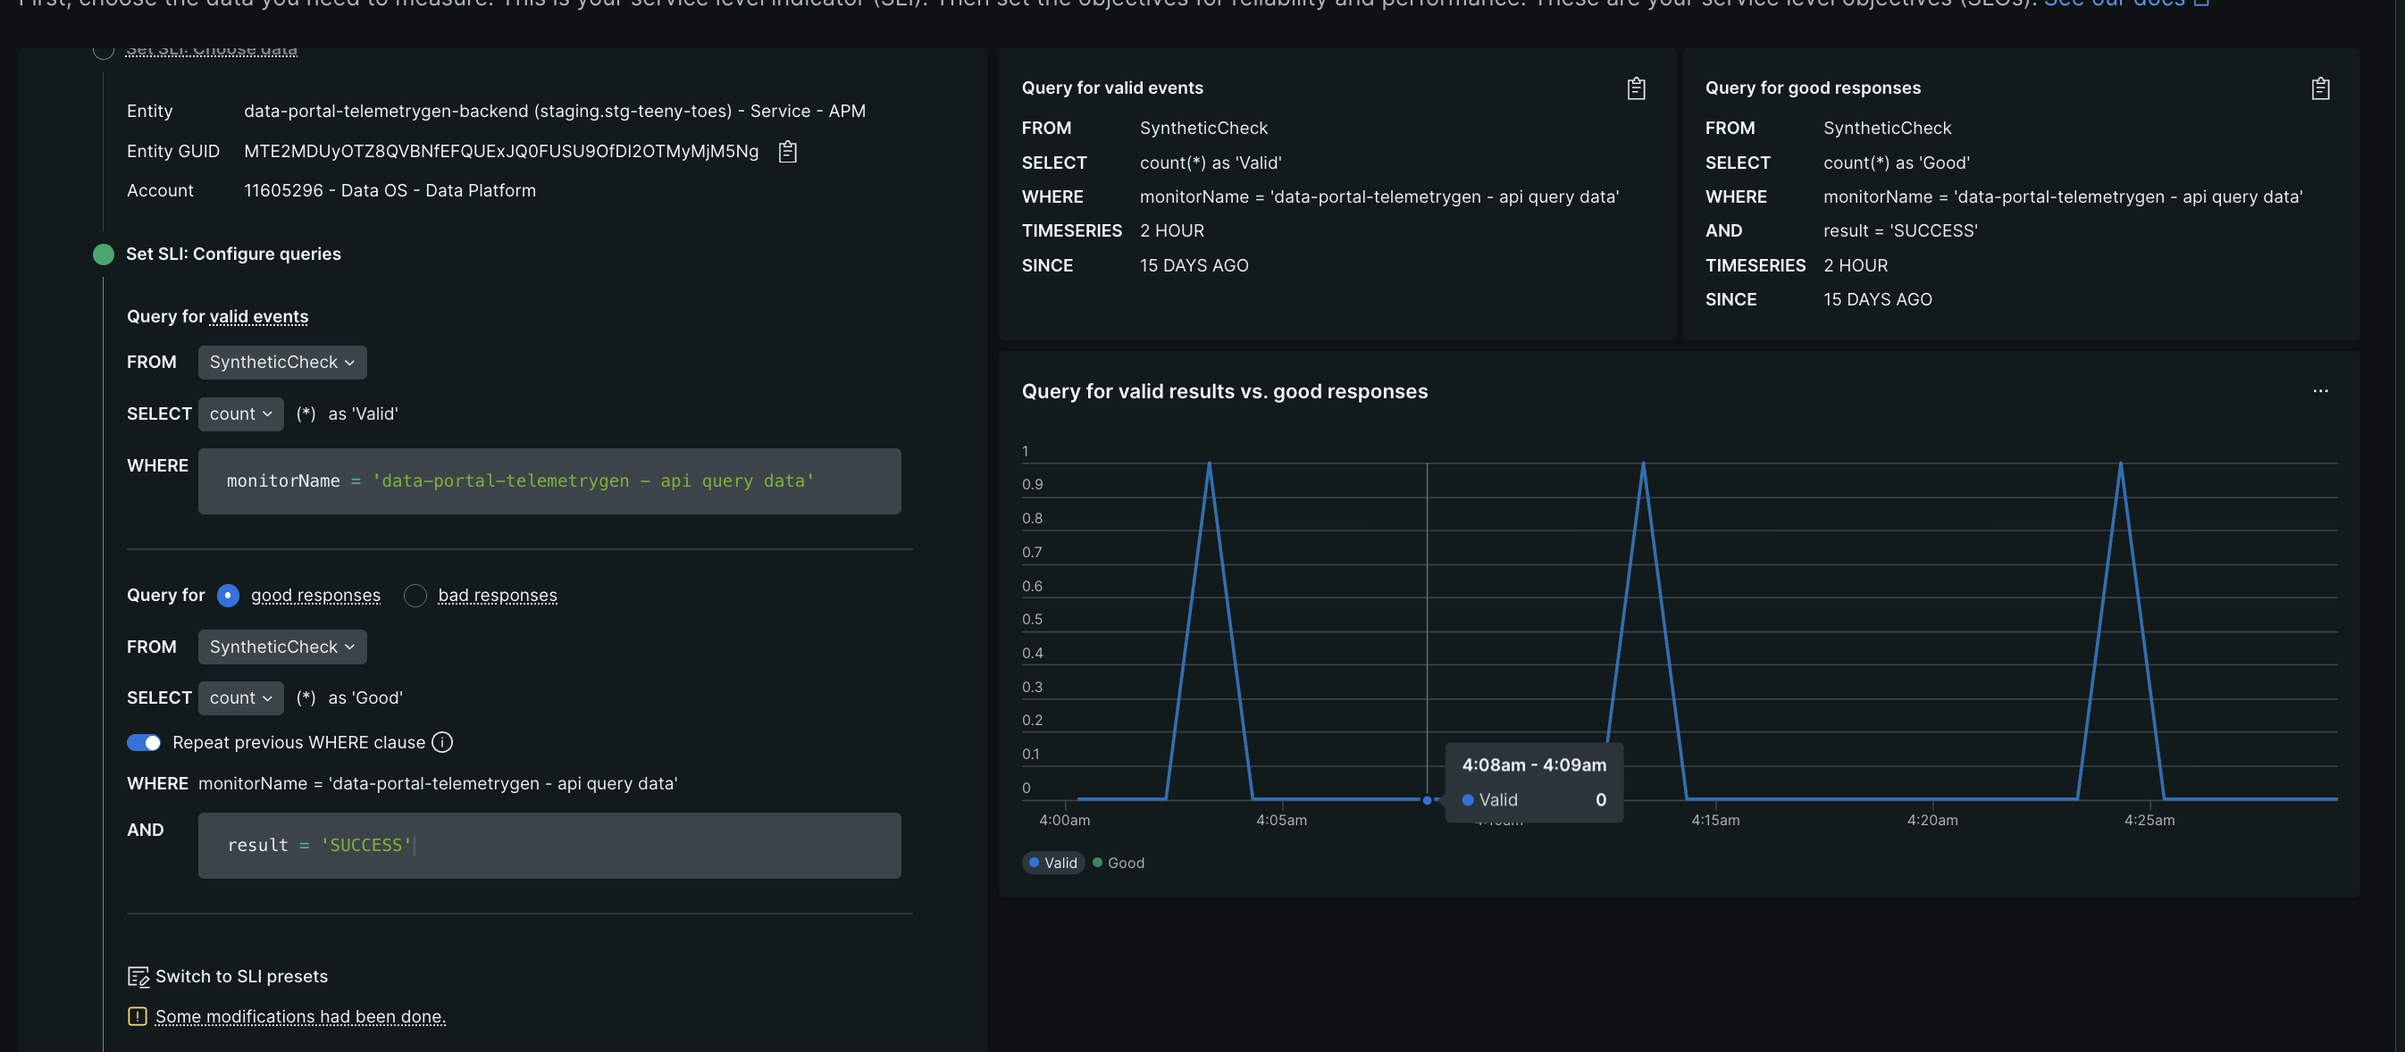
Task: Click info icon beside Repeat WHERE clause
Action: coord(442,742)
